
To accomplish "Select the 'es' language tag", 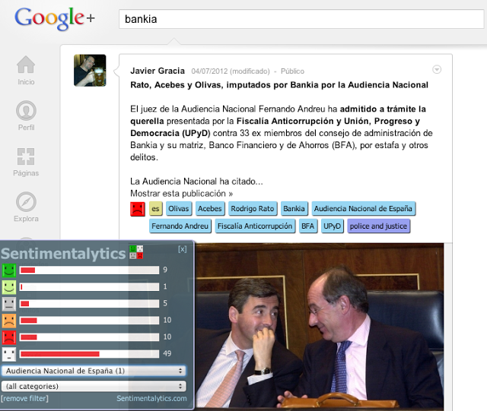I will 155,209.
